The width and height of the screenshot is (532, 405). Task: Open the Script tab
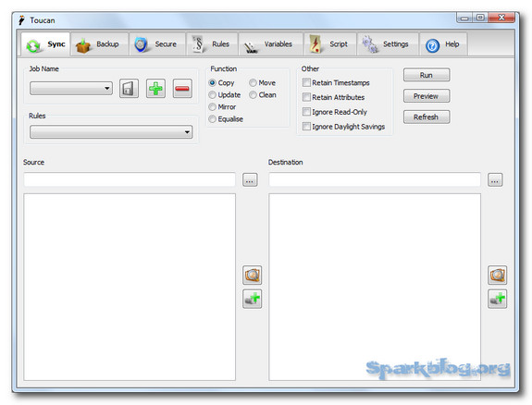click(x=329, y=44)
